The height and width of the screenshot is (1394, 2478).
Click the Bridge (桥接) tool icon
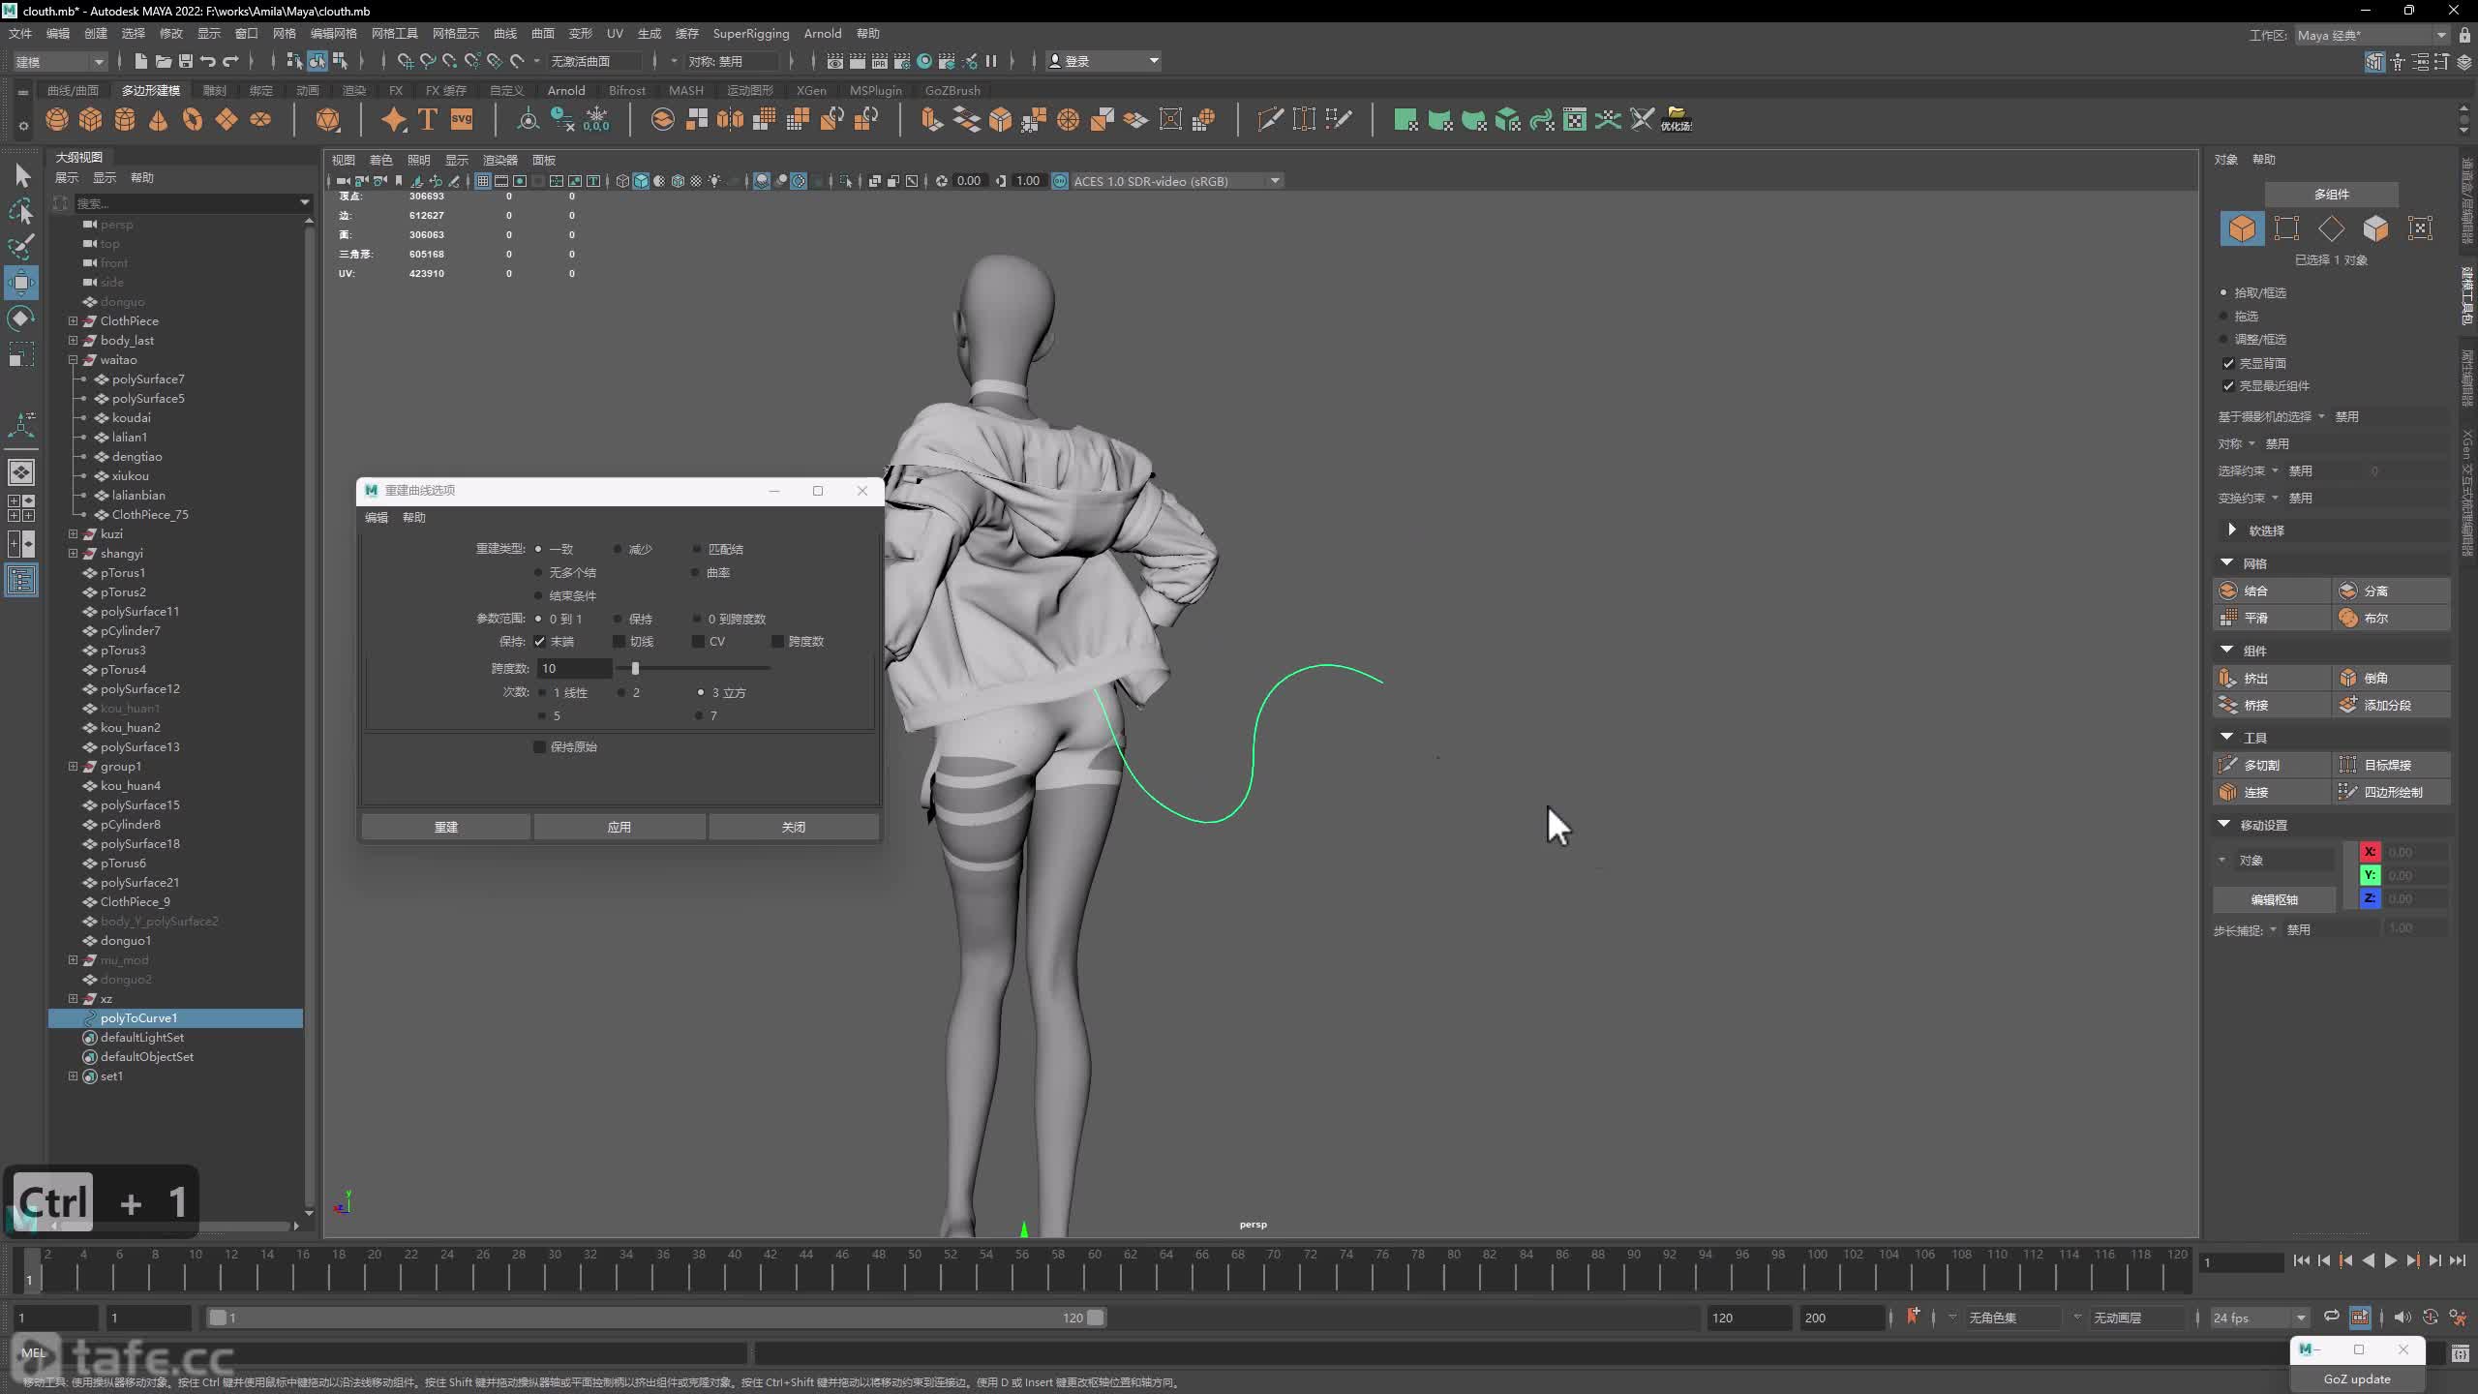(x=2228, y=705)
